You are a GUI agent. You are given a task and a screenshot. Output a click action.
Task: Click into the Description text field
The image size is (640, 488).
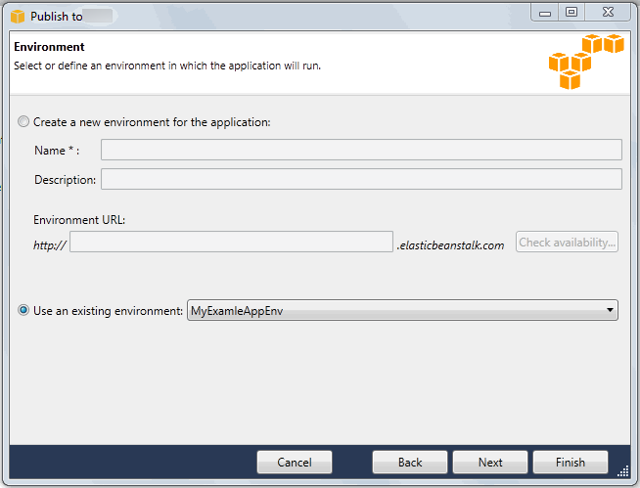[360, 179]
